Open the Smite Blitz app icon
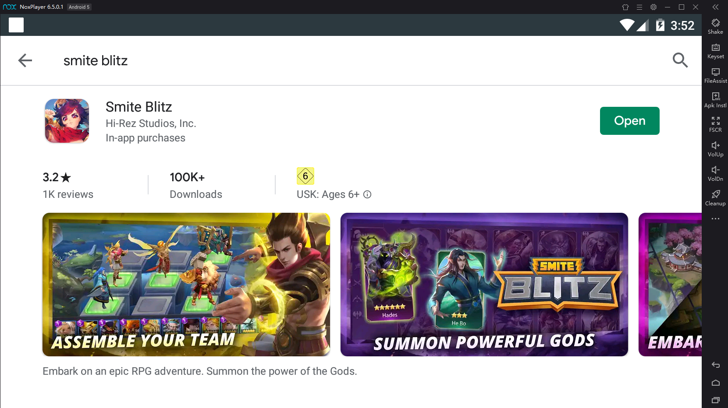This screenshot has height=408, width=728. (x=67, y=121)
